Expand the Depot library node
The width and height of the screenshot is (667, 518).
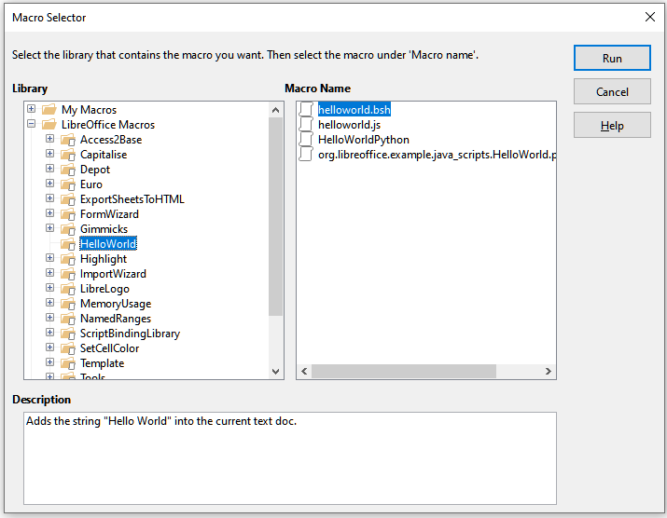pos(49,169)
